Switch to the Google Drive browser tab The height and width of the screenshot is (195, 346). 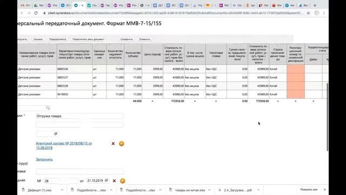tap(38, 5)
